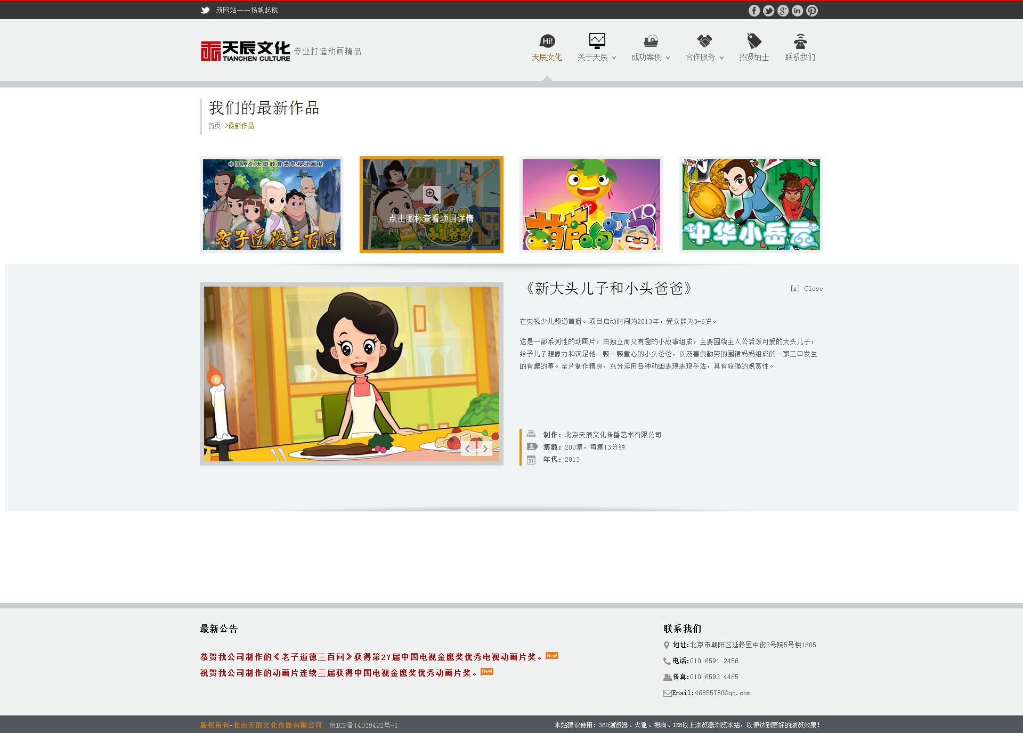Open the Pinterest social icon
The image size is (1023, 733).
[811, 11]
